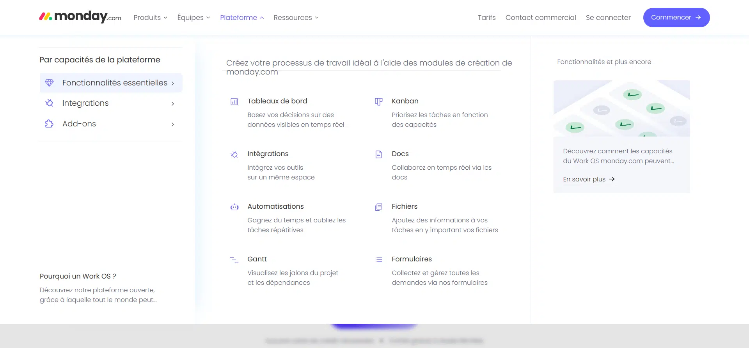The width and height of the screenshot is (749, 348).
Task: Click the checkmarks promotional thumbnail image
Action: (621, 108)
